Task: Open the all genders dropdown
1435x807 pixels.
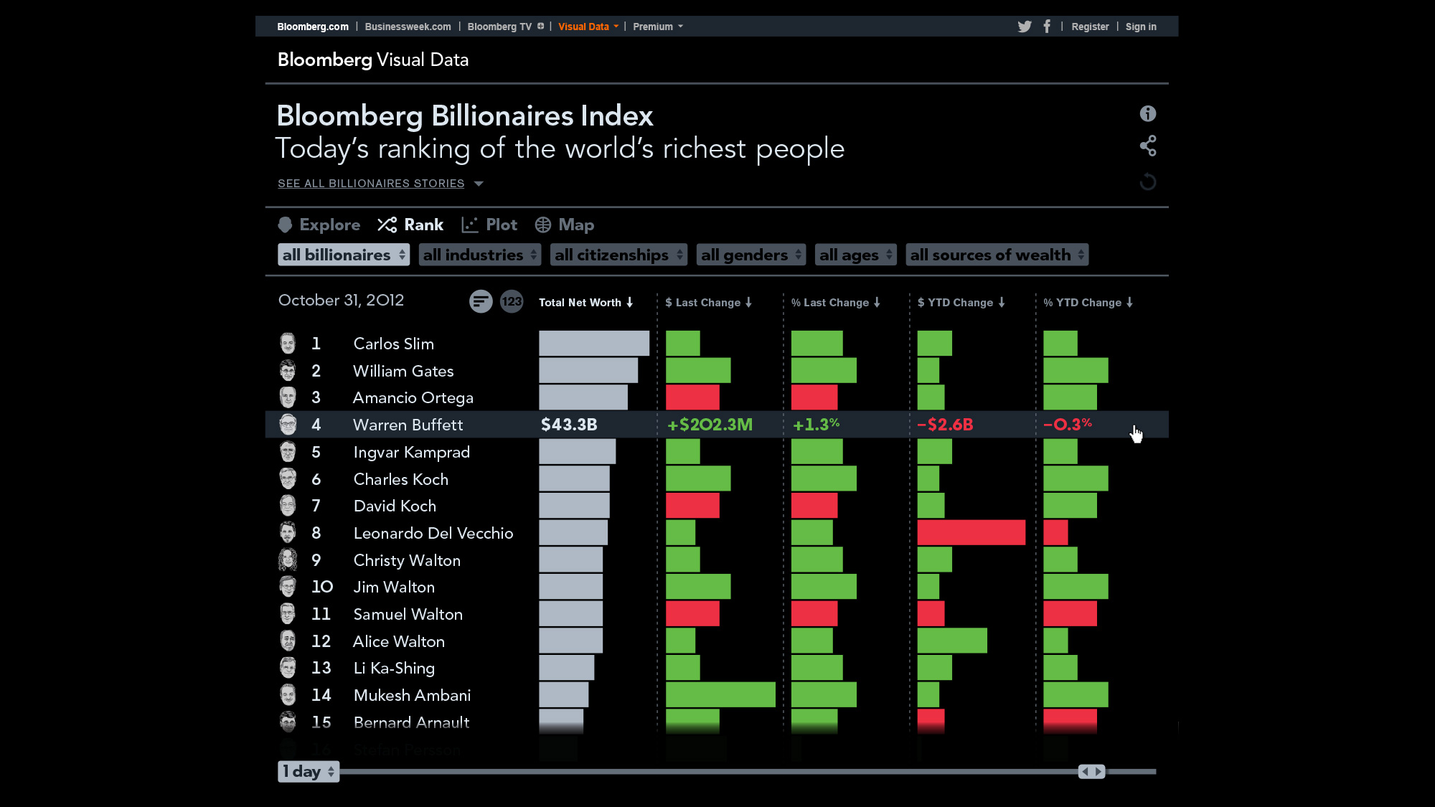Action: [751, 255]
